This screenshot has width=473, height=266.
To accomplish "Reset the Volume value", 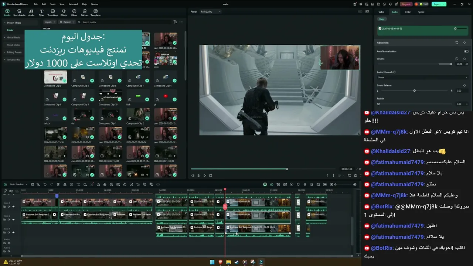I will click(x=457, y=59).
